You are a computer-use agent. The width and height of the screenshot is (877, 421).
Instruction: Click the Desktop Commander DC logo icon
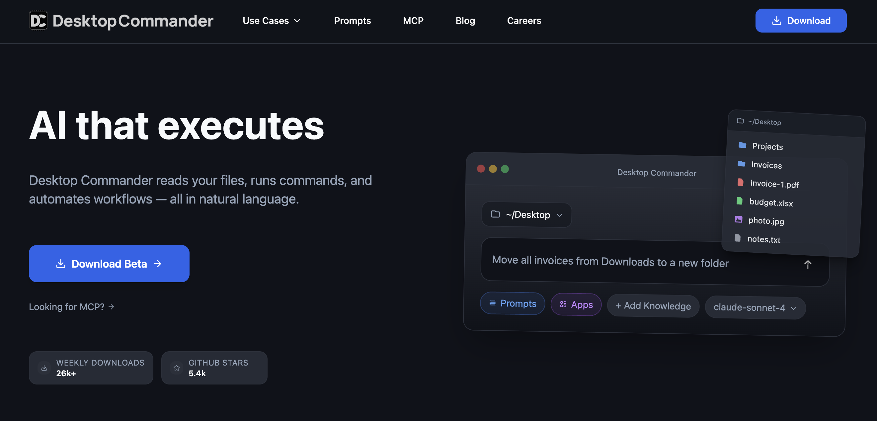coord(38,21)
